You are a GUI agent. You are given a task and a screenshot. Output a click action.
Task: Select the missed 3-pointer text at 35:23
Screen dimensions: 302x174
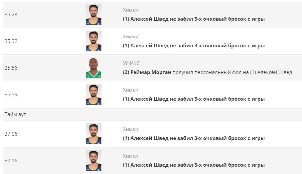click(193, 19)
